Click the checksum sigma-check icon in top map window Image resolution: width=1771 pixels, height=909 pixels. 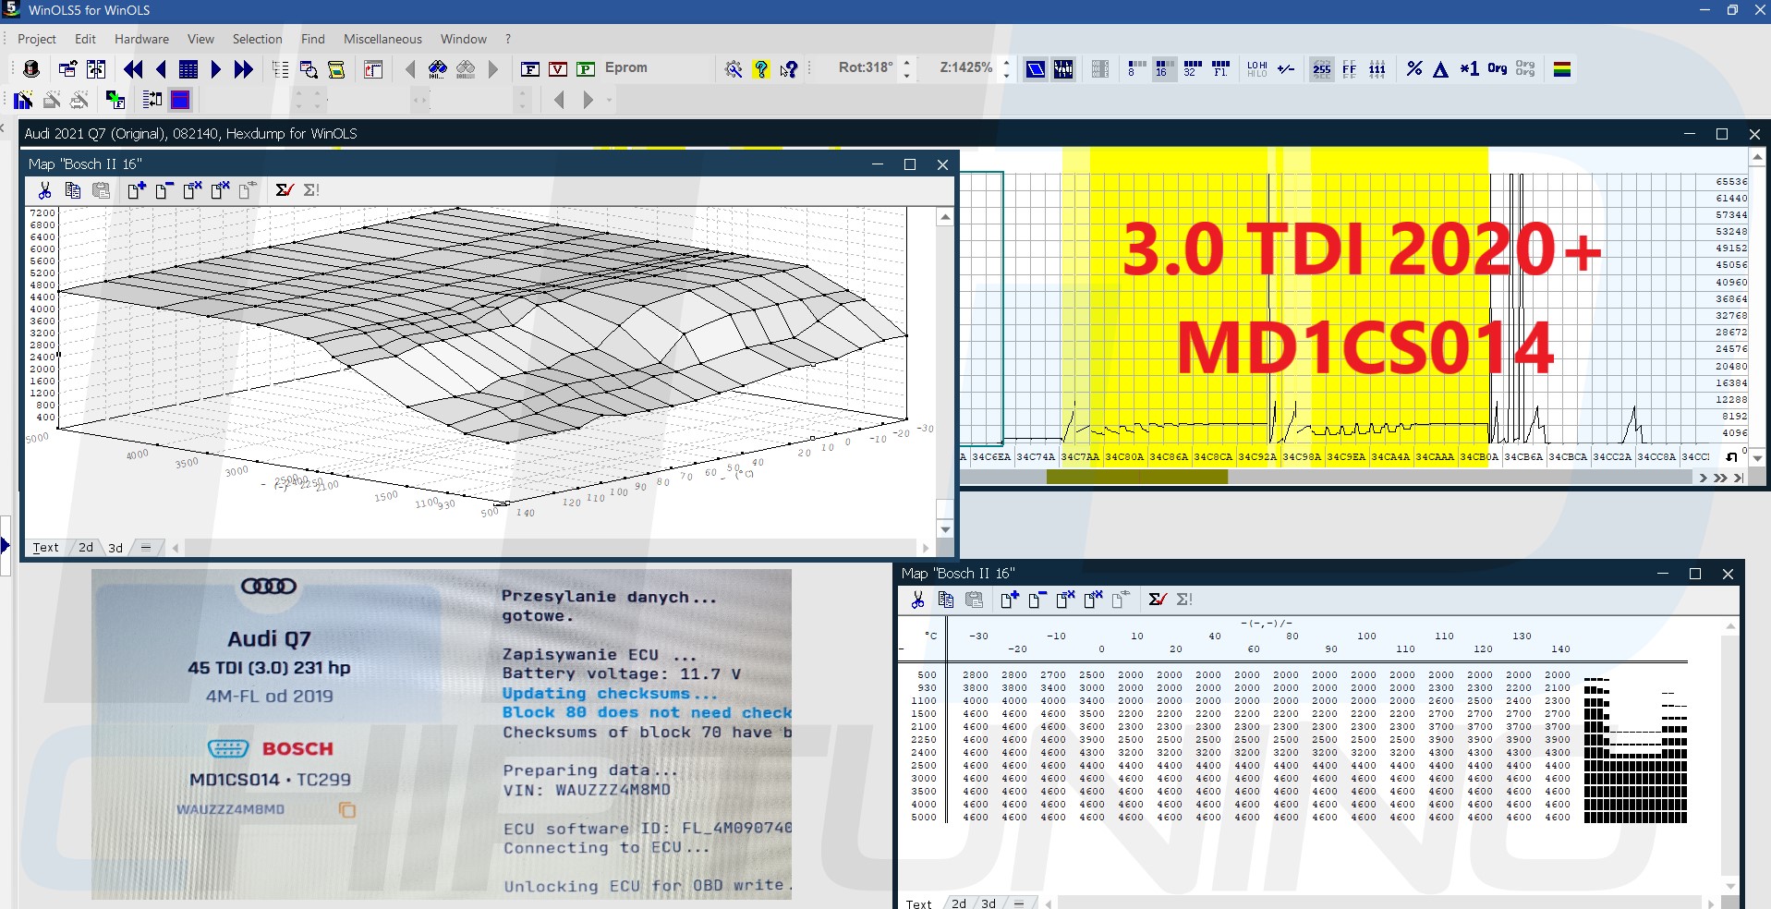coord(284,190)
